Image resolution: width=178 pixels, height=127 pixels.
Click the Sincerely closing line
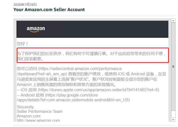[26, 107]
